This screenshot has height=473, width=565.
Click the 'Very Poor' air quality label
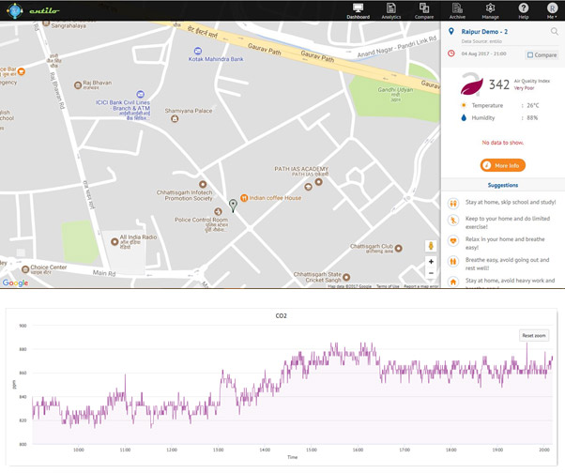tap(524, 88)
